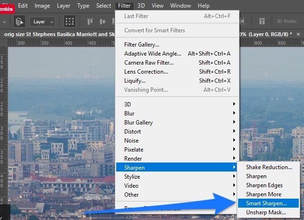The height and width of the screenshot is (220, 304).
Task: Expand the Other submenu
Action: pos(176,194)
